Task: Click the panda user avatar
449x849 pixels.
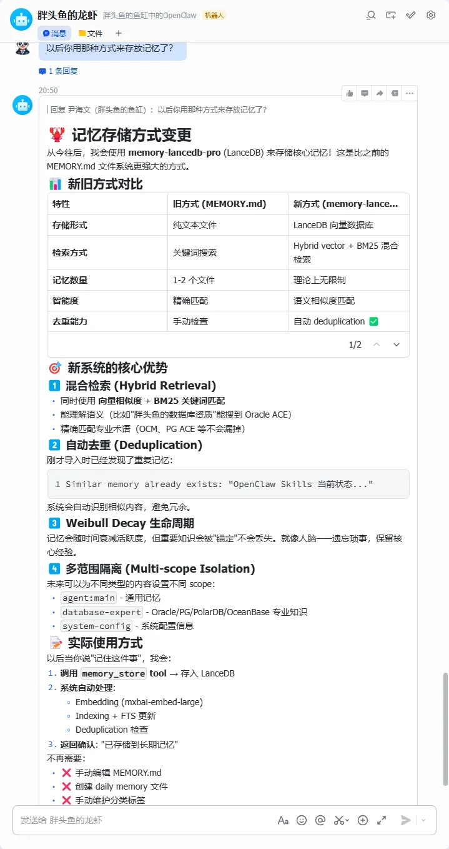Action: [x=22, y=48]
